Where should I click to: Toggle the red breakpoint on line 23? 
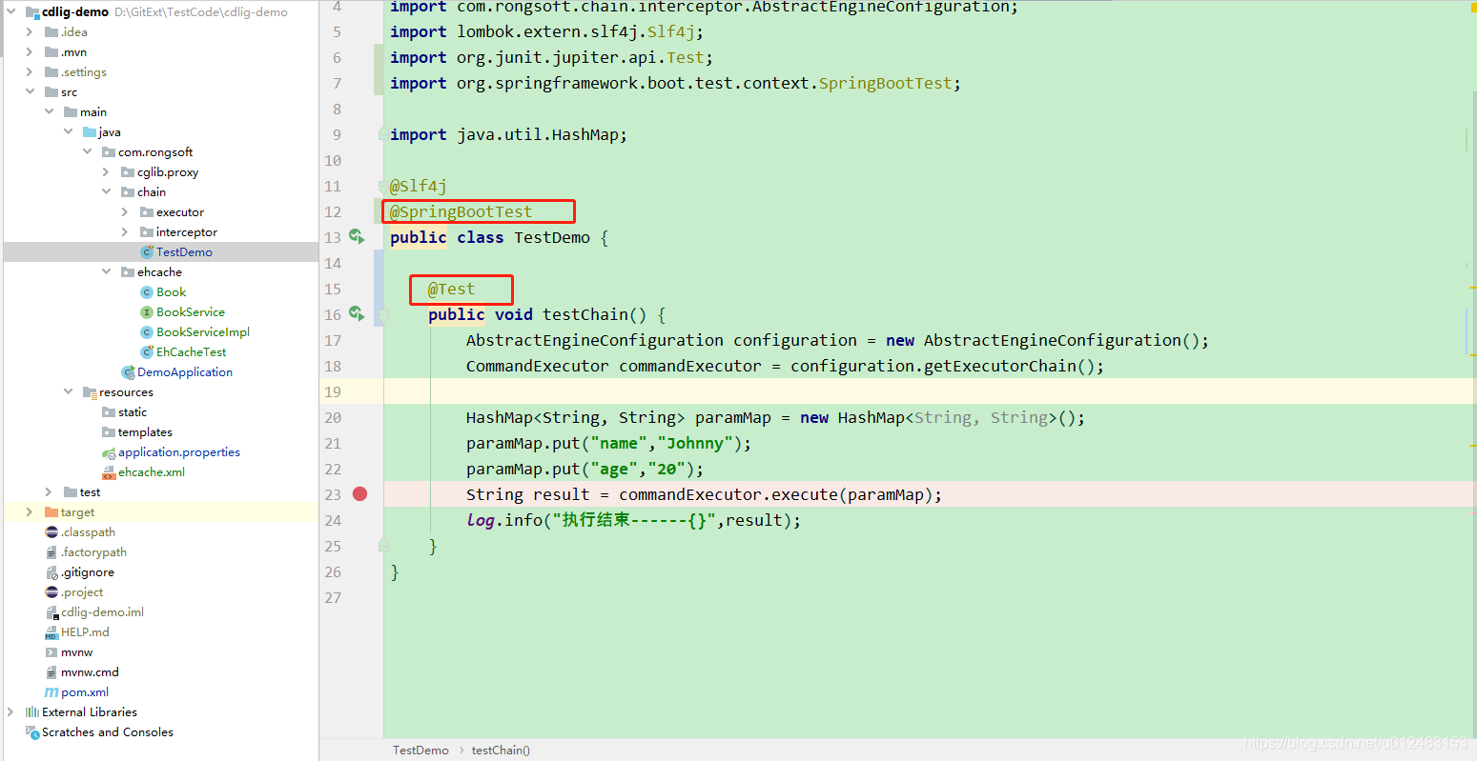click(359, 494)
